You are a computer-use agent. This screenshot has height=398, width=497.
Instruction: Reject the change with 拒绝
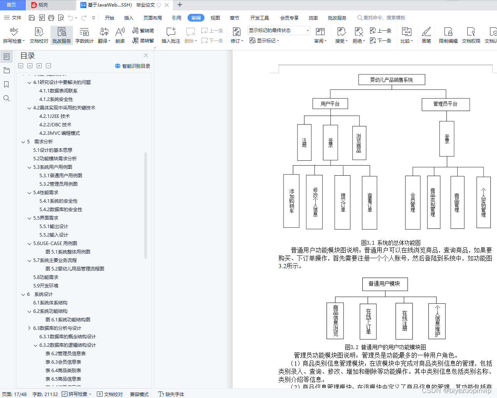[x=359, y=35]
